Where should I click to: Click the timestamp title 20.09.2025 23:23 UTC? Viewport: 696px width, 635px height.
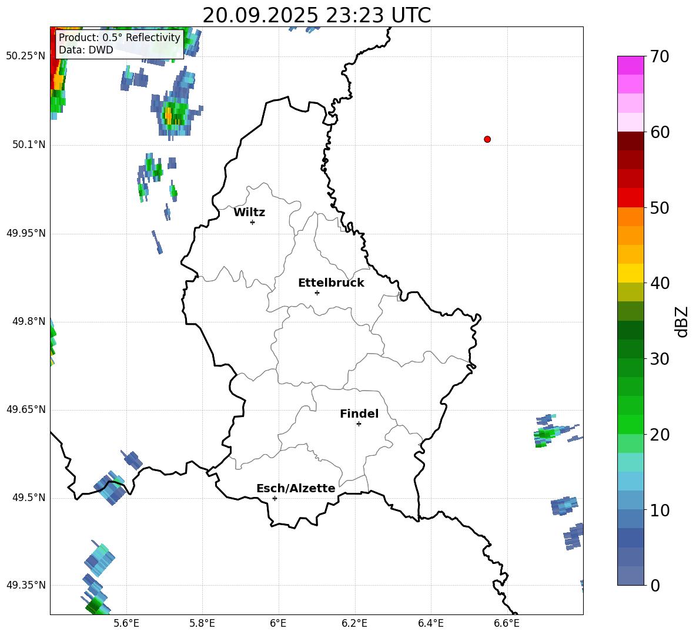(x=316, y=15)
